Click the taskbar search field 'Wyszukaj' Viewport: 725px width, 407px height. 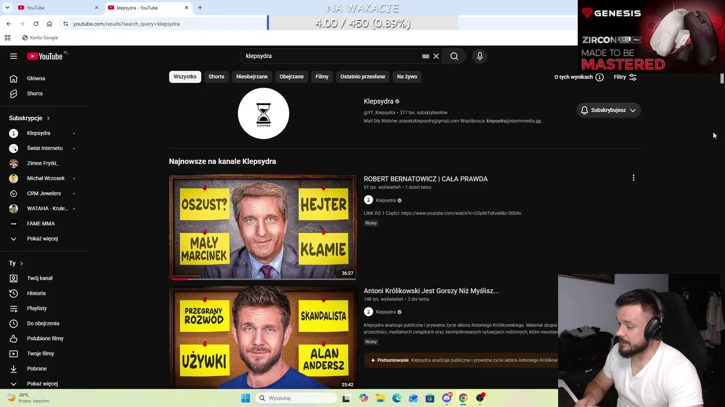296,398
